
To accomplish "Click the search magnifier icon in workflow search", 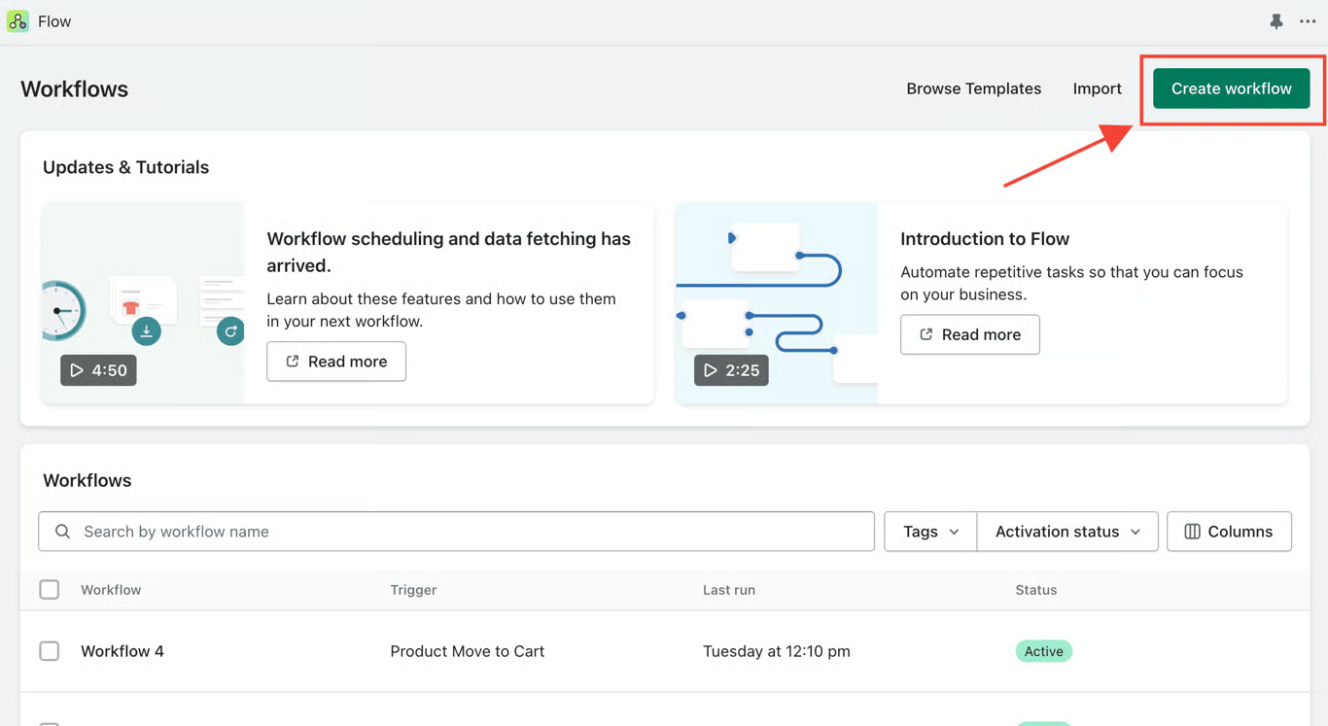I will (x=62, y=532).
